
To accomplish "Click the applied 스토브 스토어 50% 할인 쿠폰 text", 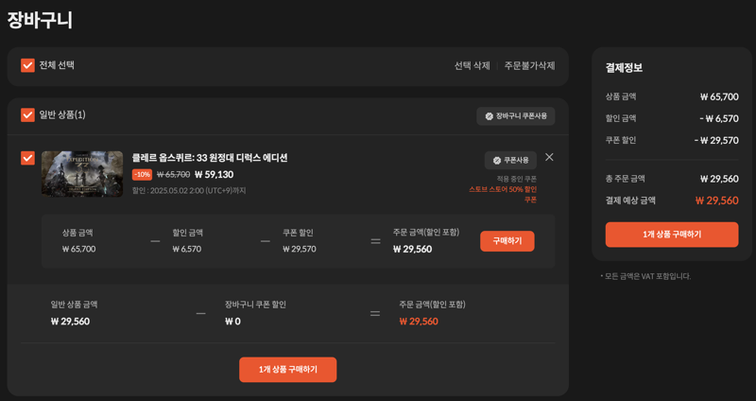I will (x=503, y=195).
